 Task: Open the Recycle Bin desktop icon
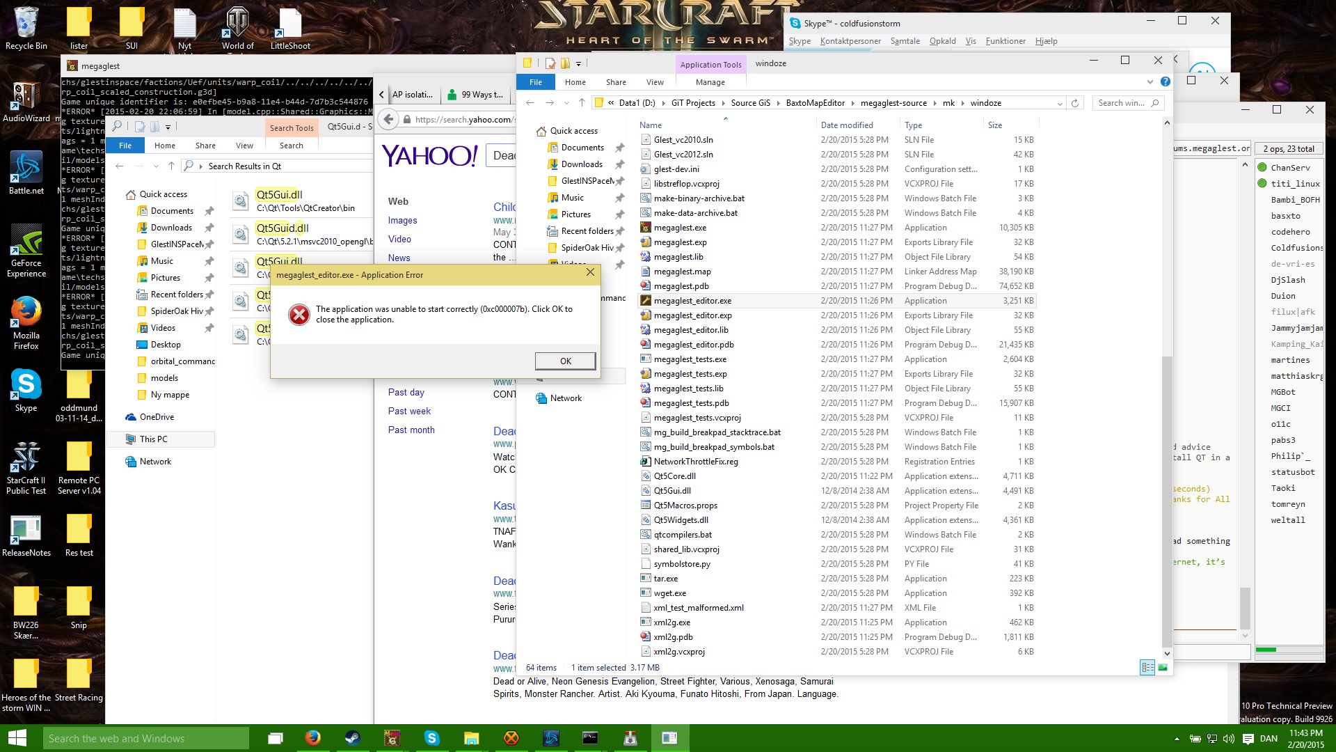coord(26,29)
